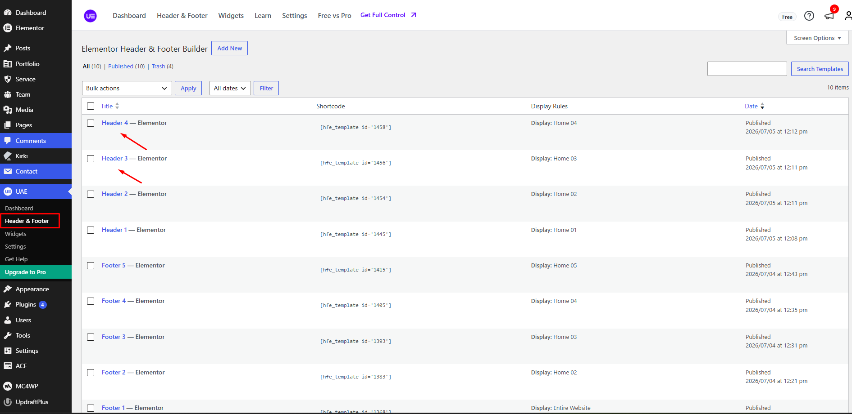Click the Kirki icon in sidebar

pos(8,156)
